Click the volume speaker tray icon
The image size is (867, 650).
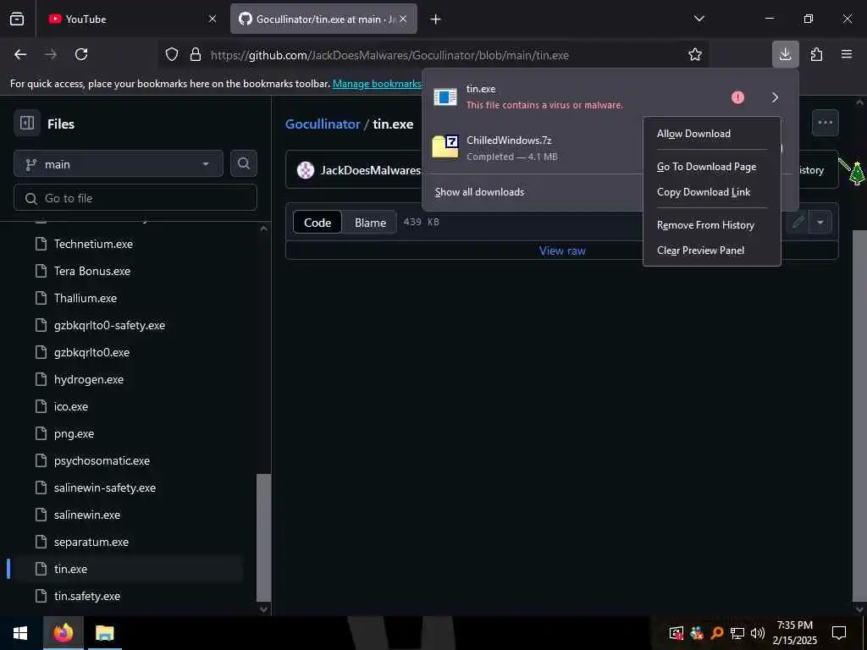757,633
